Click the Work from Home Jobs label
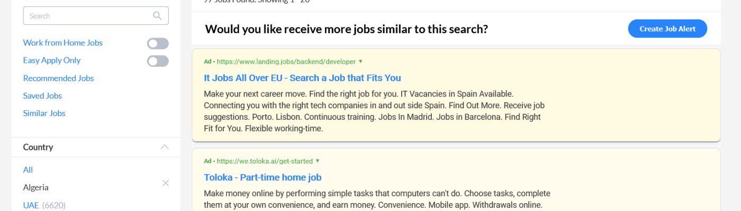Screen dimensions: 741x211 (63, 43)
